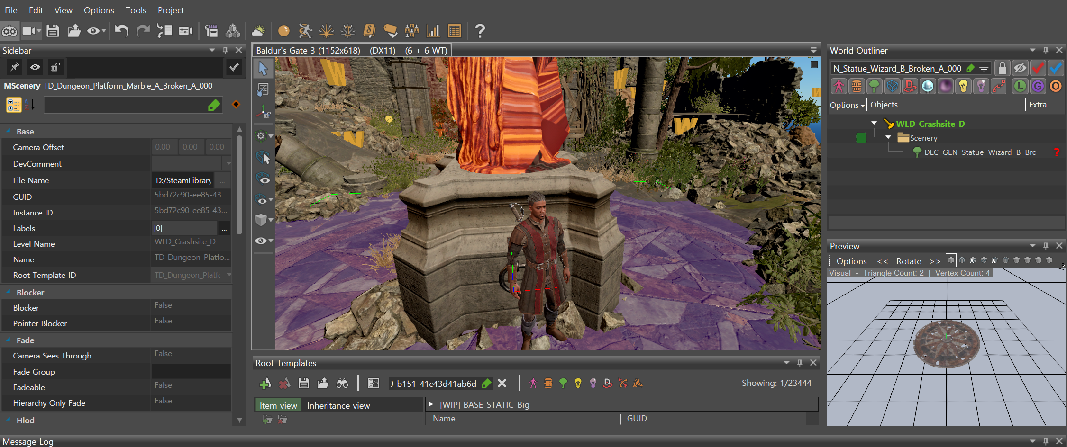Viewport: 1067px width, 447px height.
Task: Click the Labels ellipsis browse button
Action: (x=224, y=229)
